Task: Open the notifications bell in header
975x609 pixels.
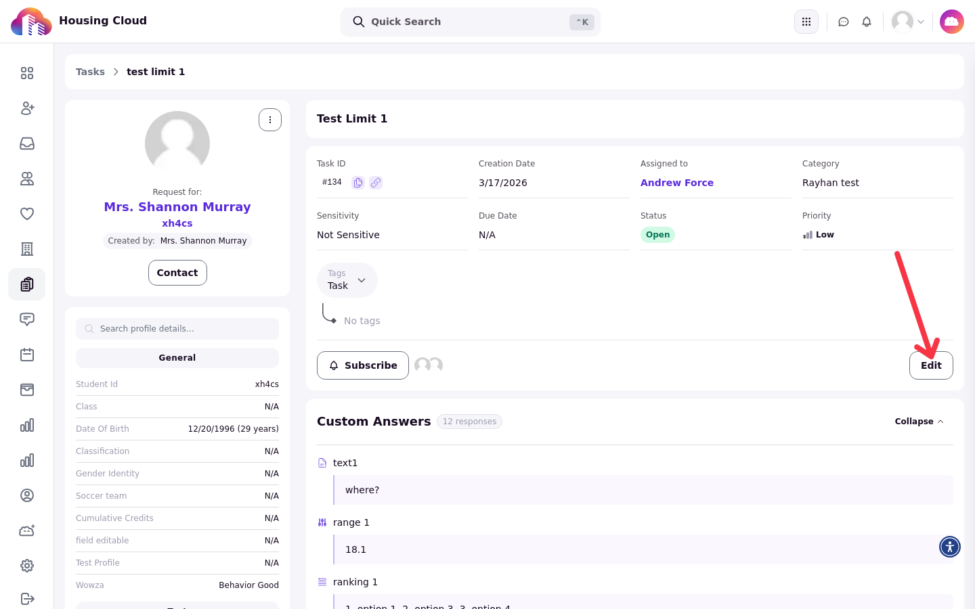Action: tap(867, 22)
